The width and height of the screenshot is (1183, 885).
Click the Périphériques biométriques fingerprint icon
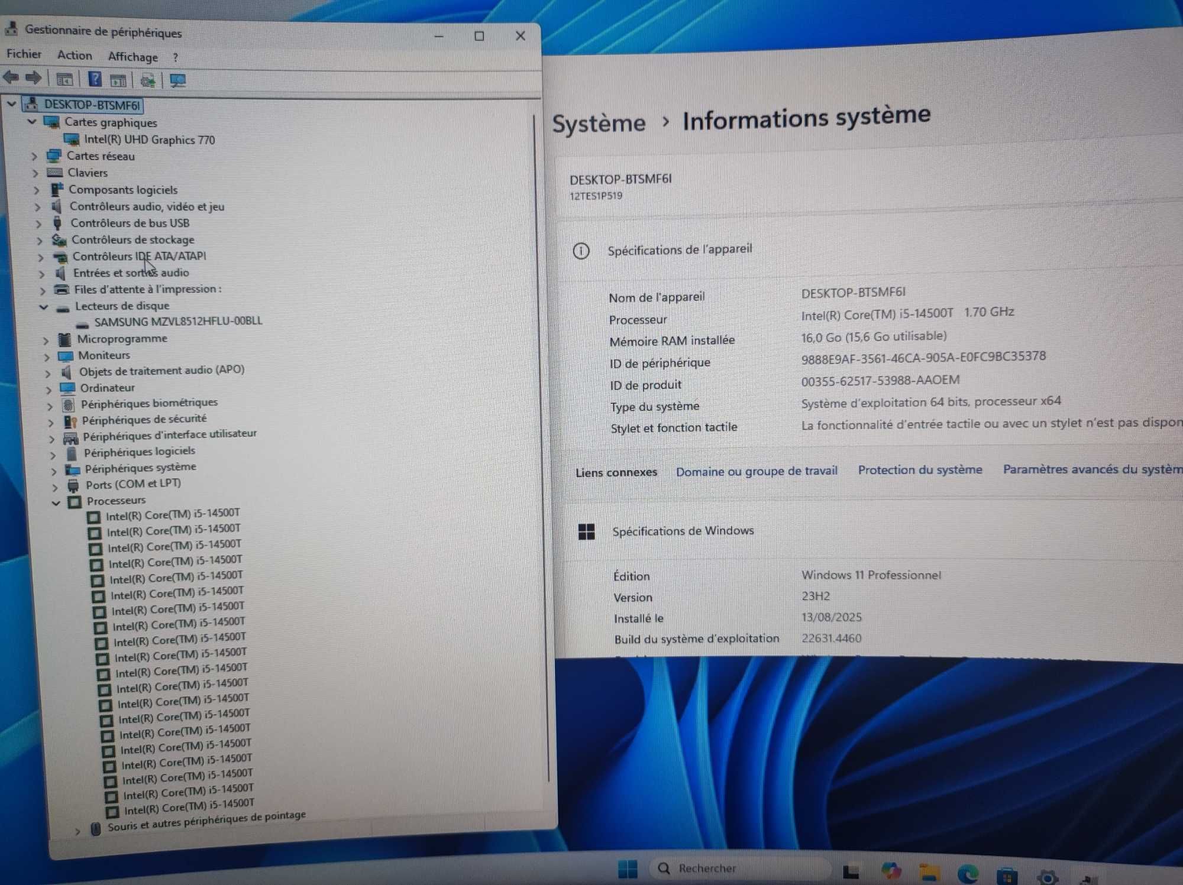68,405
